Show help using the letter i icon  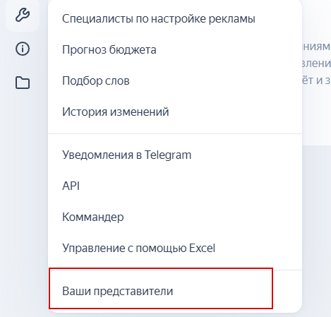point(23,49)
